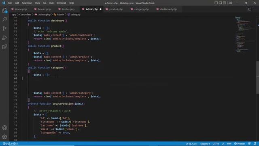Switch to the product.php tab
This screenshot has height=146, width=259.
[x=116, y=9]
